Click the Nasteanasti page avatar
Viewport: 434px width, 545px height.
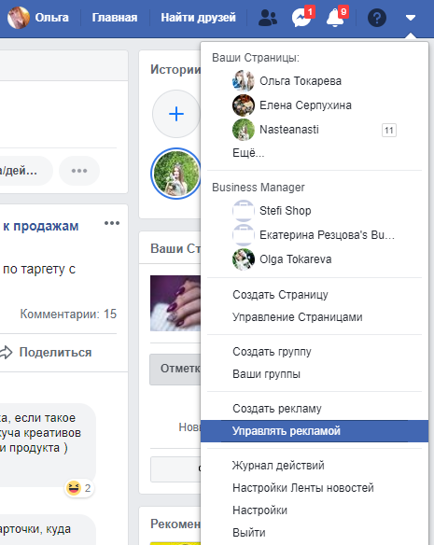pyautogui.click(x=244, y=130)
